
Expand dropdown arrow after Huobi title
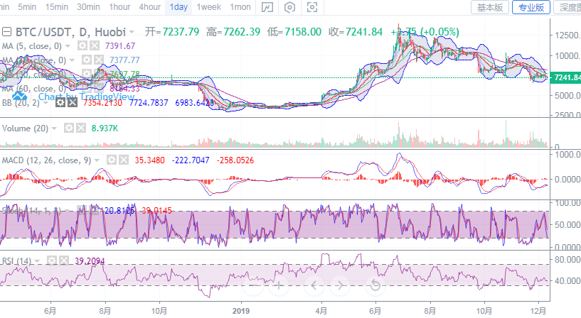click(132, 32)
